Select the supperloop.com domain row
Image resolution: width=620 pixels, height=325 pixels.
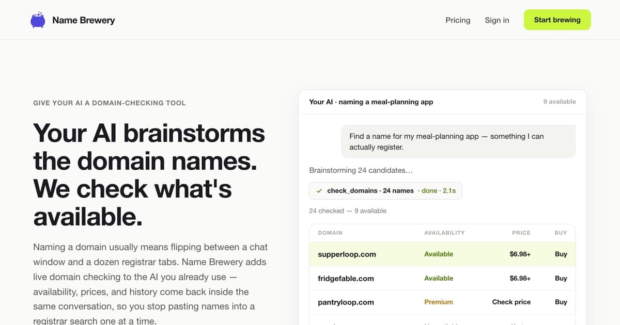click(442, 254)
